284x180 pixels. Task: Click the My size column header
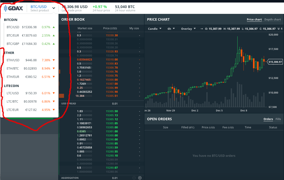(134, 28)
